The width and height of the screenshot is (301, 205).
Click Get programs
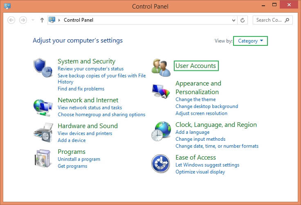click(x=72, y=166)
